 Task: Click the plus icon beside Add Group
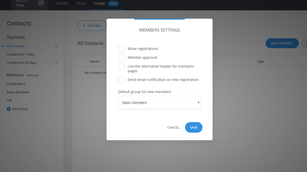click(9, 109)
